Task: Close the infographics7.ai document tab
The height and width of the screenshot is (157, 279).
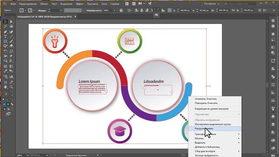Action: point(75,17)
